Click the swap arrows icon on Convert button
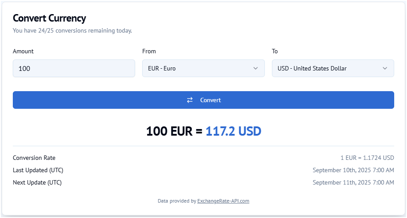 (x=190, y=100)
